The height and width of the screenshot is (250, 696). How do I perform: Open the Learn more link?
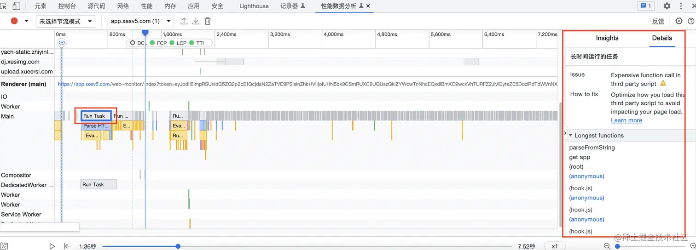tap(626, 120)
